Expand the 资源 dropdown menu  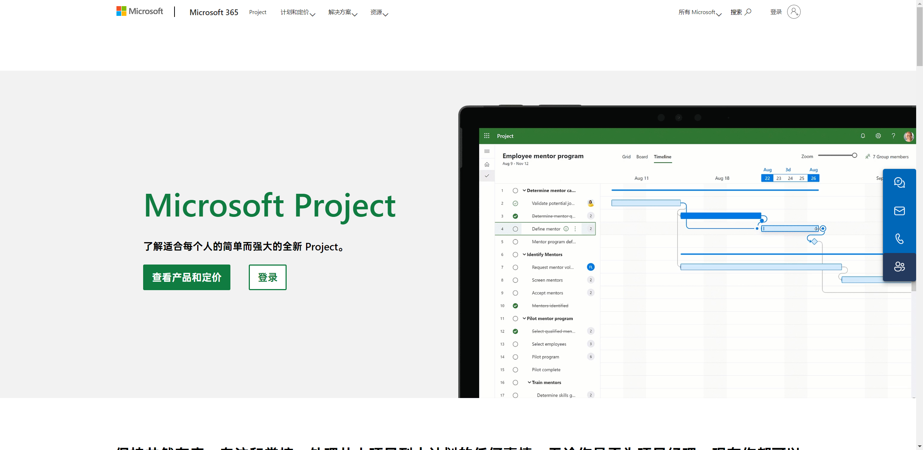tap(379, 12)
